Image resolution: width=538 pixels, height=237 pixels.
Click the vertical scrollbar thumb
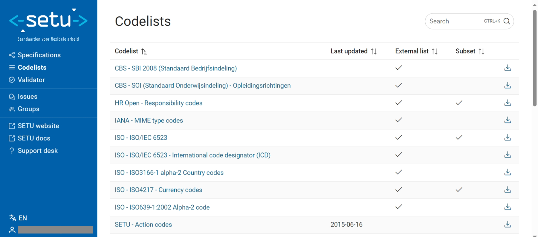pos(535,58)
